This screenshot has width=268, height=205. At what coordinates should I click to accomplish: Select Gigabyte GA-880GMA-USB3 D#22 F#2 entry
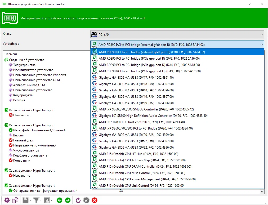(177, 147)
